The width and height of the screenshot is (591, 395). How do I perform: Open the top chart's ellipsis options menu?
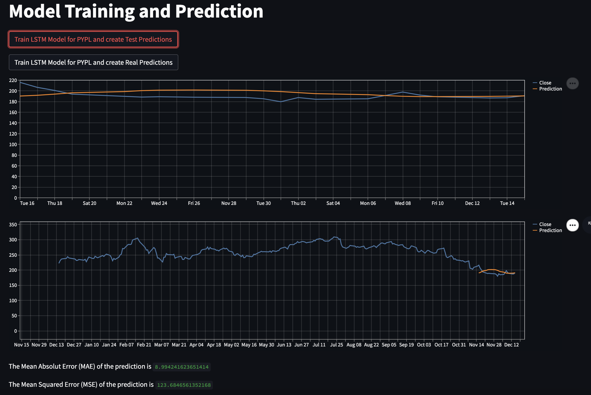573,83
